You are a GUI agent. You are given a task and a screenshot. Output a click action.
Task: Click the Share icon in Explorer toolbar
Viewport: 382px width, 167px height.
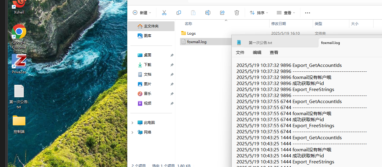pyautogui.click(x=222, y=13)
